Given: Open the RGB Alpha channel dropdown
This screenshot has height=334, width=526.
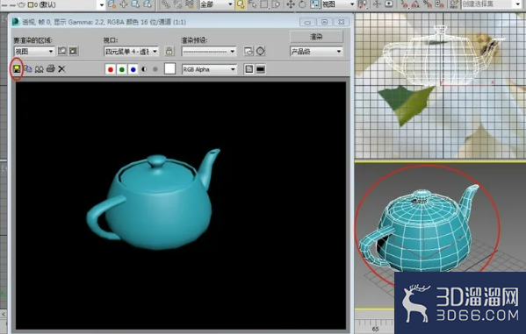Looking at the screenshot, I should [209, 69].
